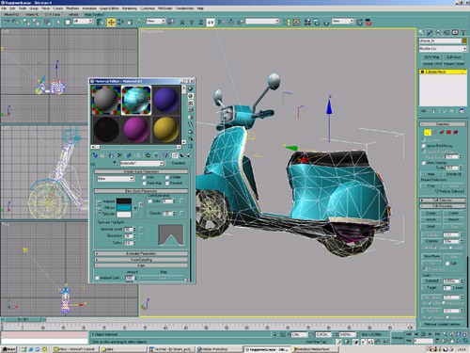Enable the Faceted checkbox
This screenshot has width=470, height=353.
point(167,183)
